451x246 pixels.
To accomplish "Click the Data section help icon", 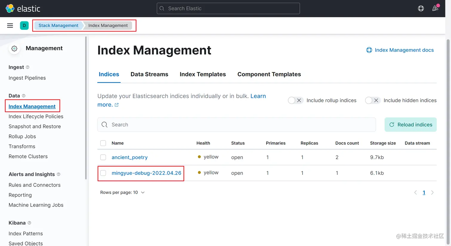I will (24, 96).
